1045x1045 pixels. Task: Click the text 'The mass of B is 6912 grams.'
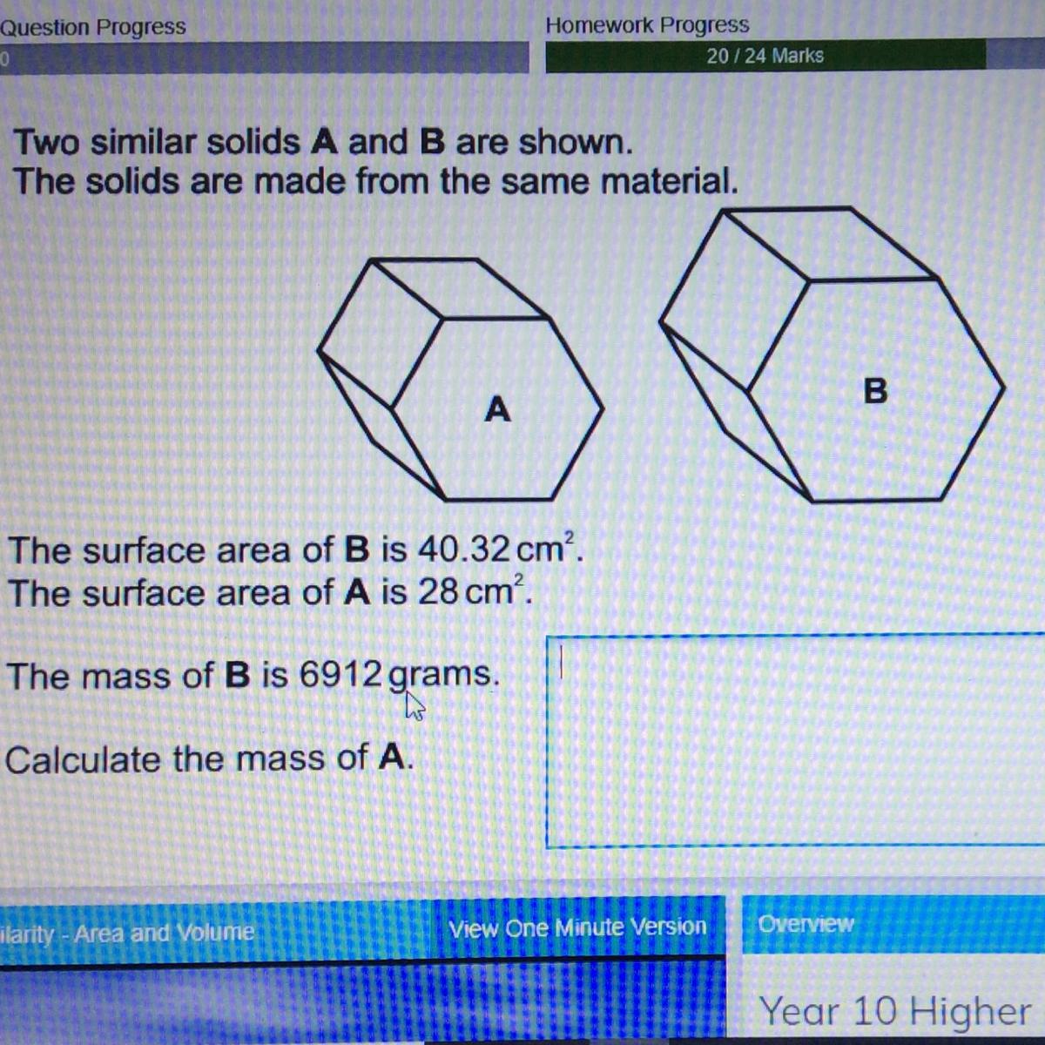click(x=253, y=675)
